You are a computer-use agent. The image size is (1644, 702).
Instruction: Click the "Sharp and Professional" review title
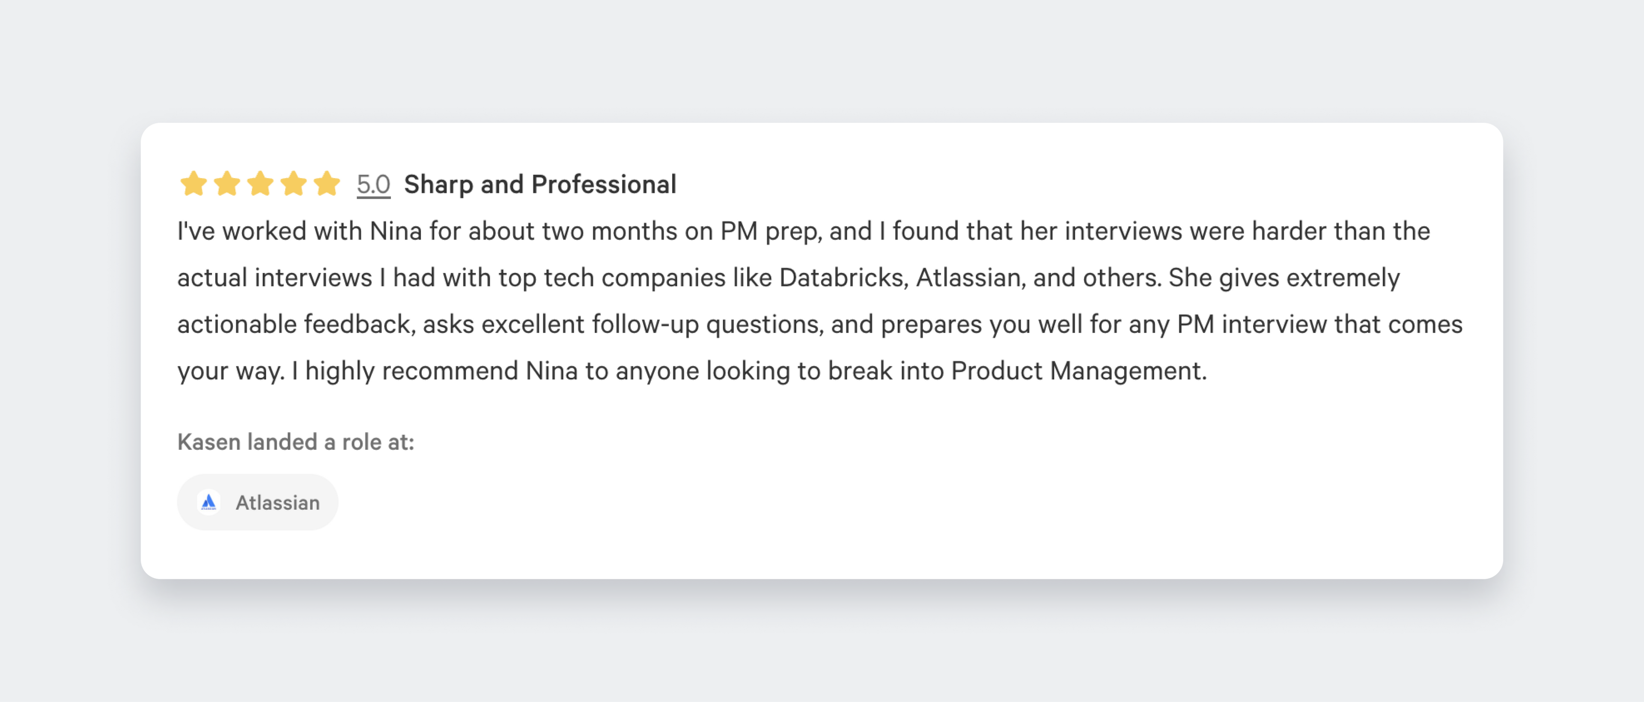click(540, 184)
